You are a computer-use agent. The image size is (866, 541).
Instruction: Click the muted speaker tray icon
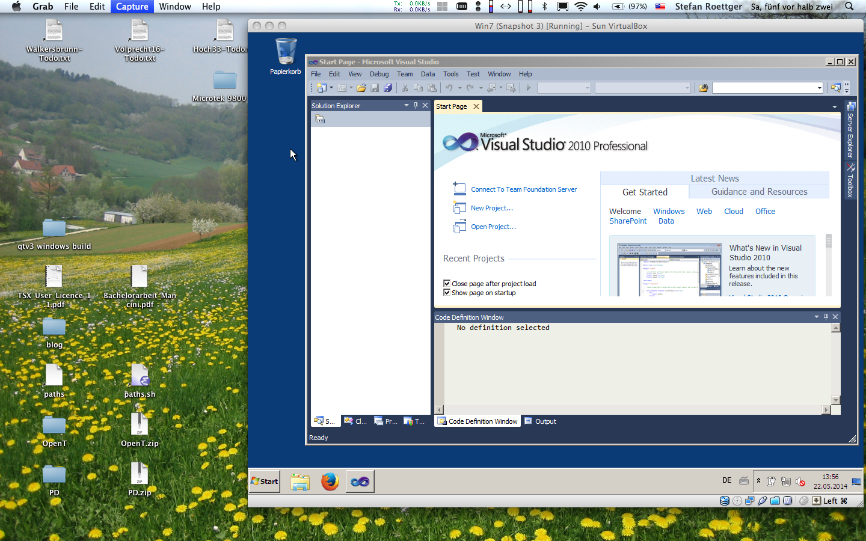800,481
